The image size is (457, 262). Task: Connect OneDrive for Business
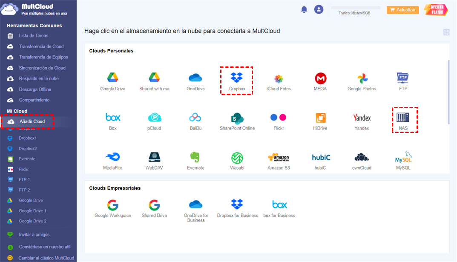[x=196, y=211]
